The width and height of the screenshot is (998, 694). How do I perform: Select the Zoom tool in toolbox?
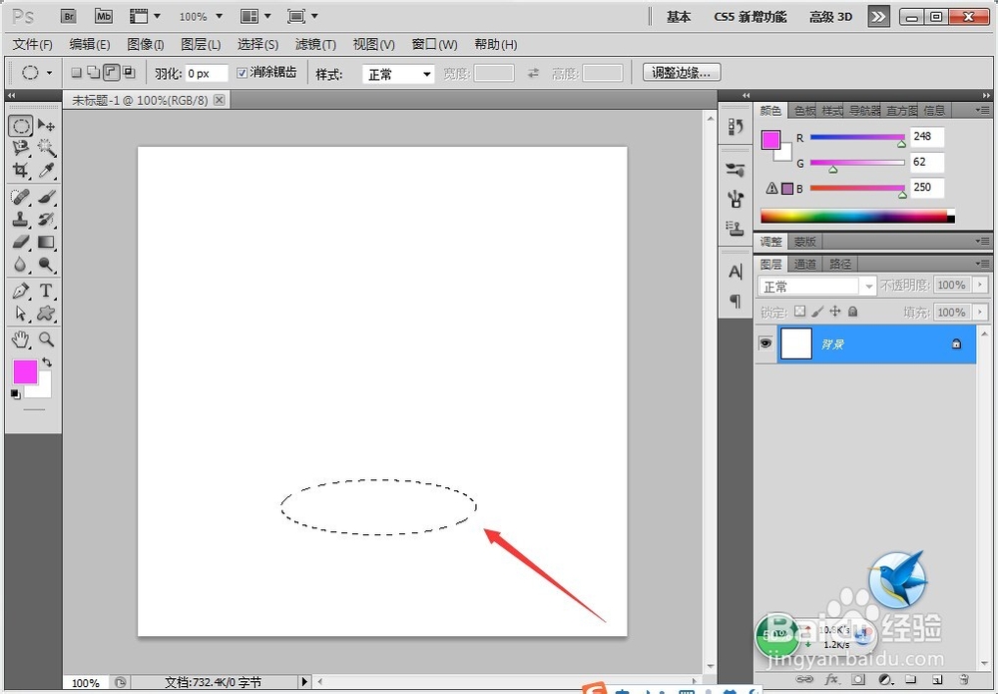(46, 340)
